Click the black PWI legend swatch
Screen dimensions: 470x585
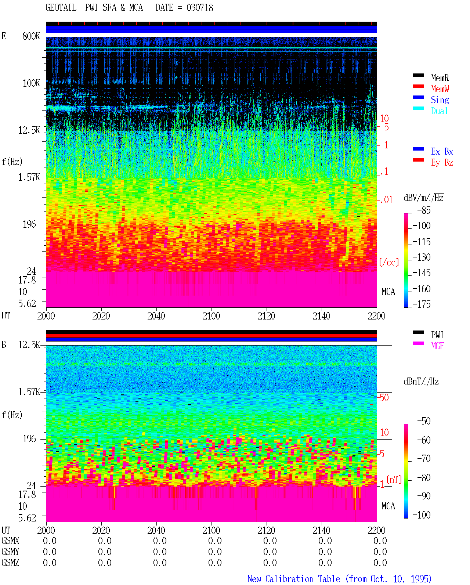419,332
